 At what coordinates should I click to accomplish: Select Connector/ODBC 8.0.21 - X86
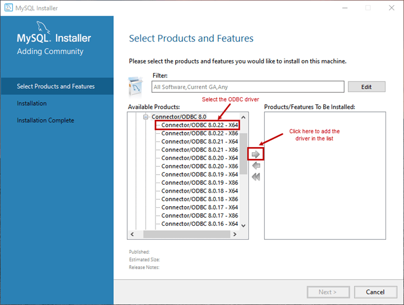(x=199, y=150)
